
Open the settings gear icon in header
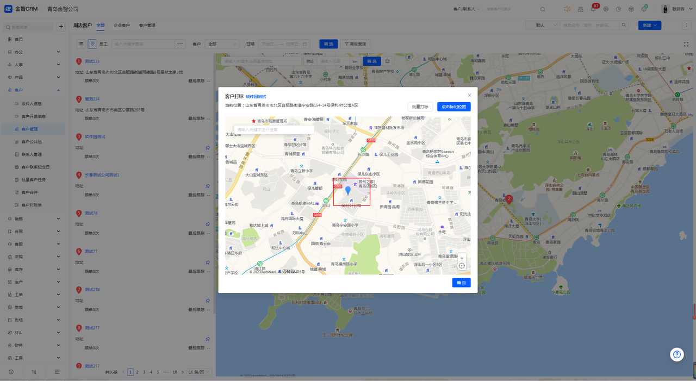606,9
